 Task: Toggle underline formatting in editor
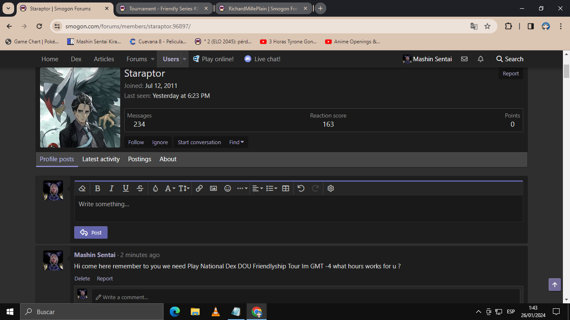pyautogui.click(x=126, y=188)
